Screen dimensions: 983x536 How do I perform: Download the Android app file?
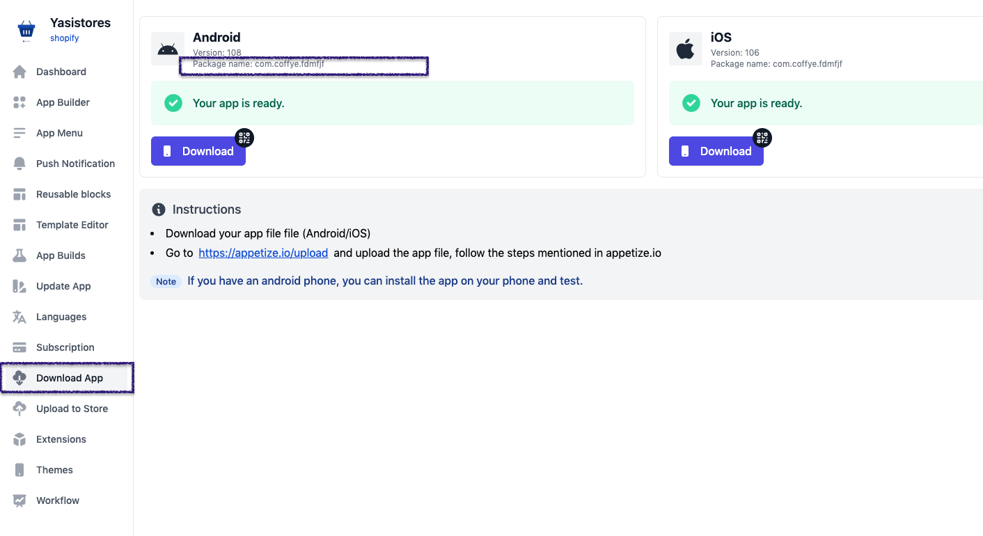tap(198, 150)
